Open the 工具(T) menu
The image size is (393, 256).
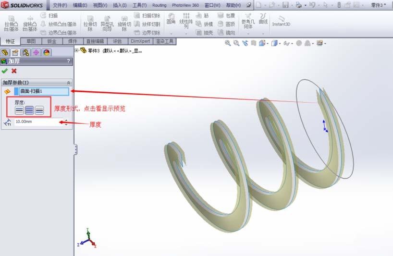coord(139,5)
